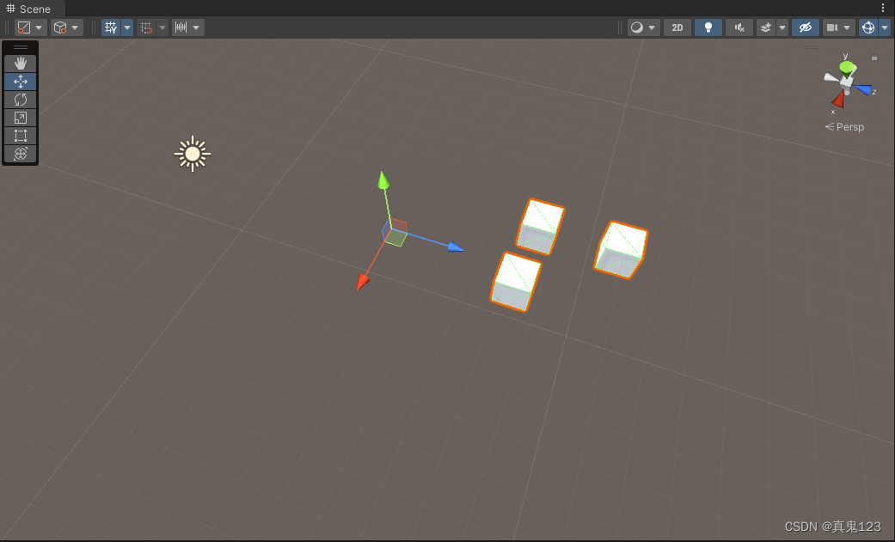This screenshot has width=895, height=542.
Task: Toggle the 2D view button
Action: pos(677,27)
